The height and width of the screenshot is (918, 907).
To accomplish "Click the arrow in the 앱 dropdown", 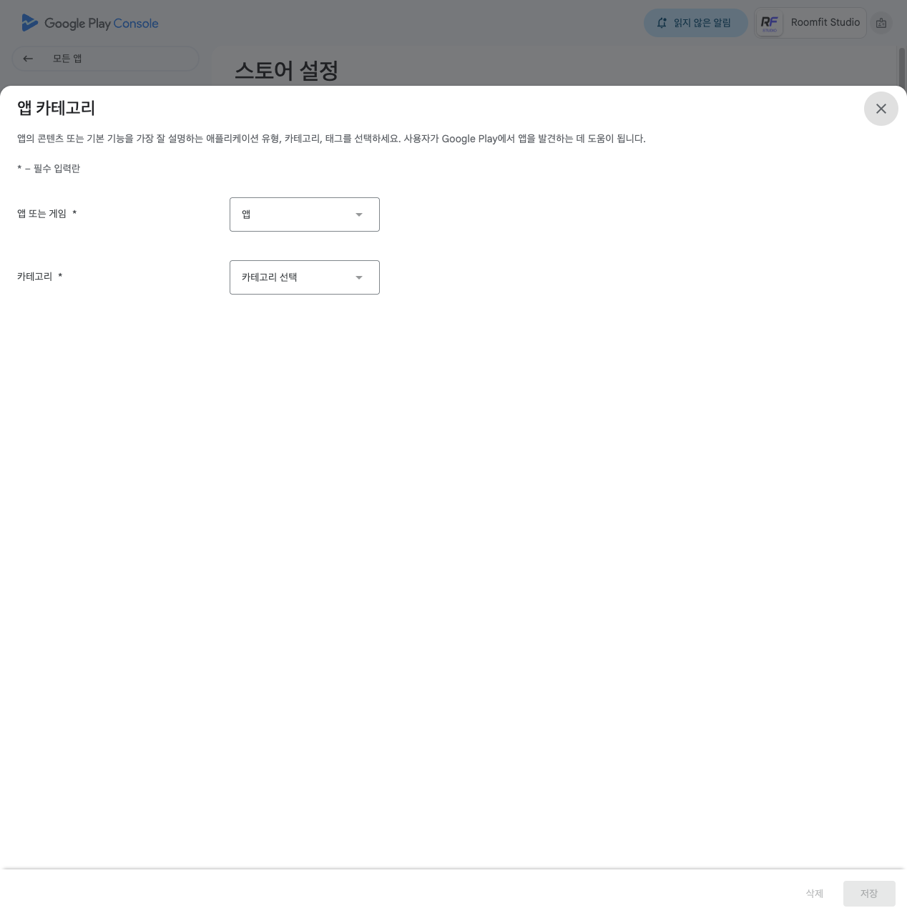I will (359, 214).
